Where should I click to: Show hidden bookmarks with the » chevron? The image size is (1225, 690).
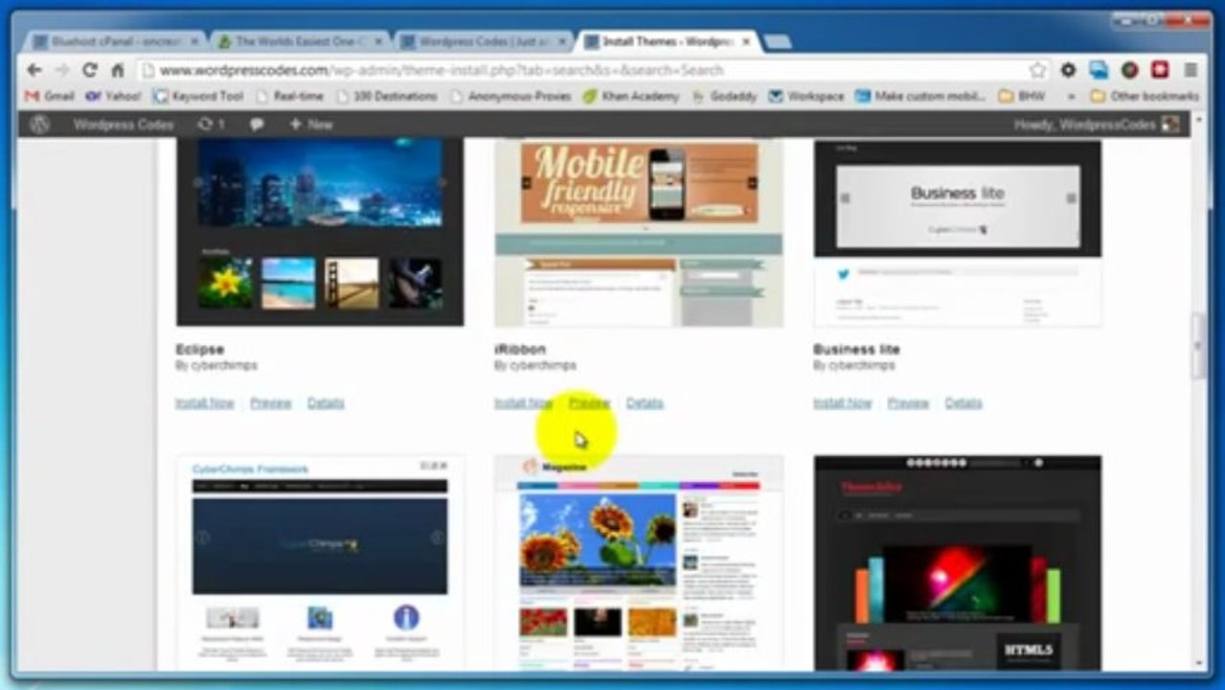pos(1071,96)
